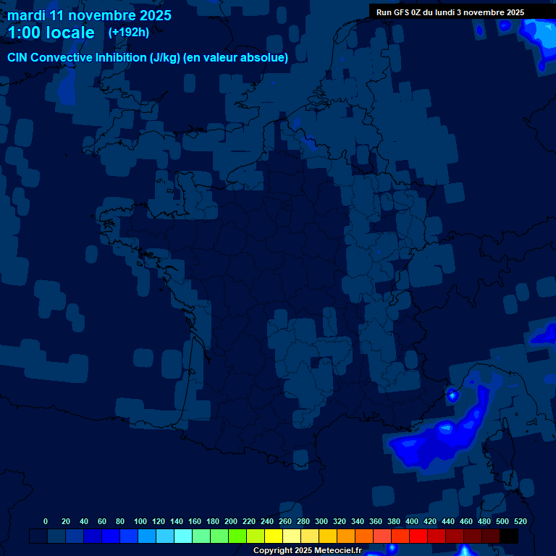
Task: Click the '100' value on the color scale
Action: (140, 521)
